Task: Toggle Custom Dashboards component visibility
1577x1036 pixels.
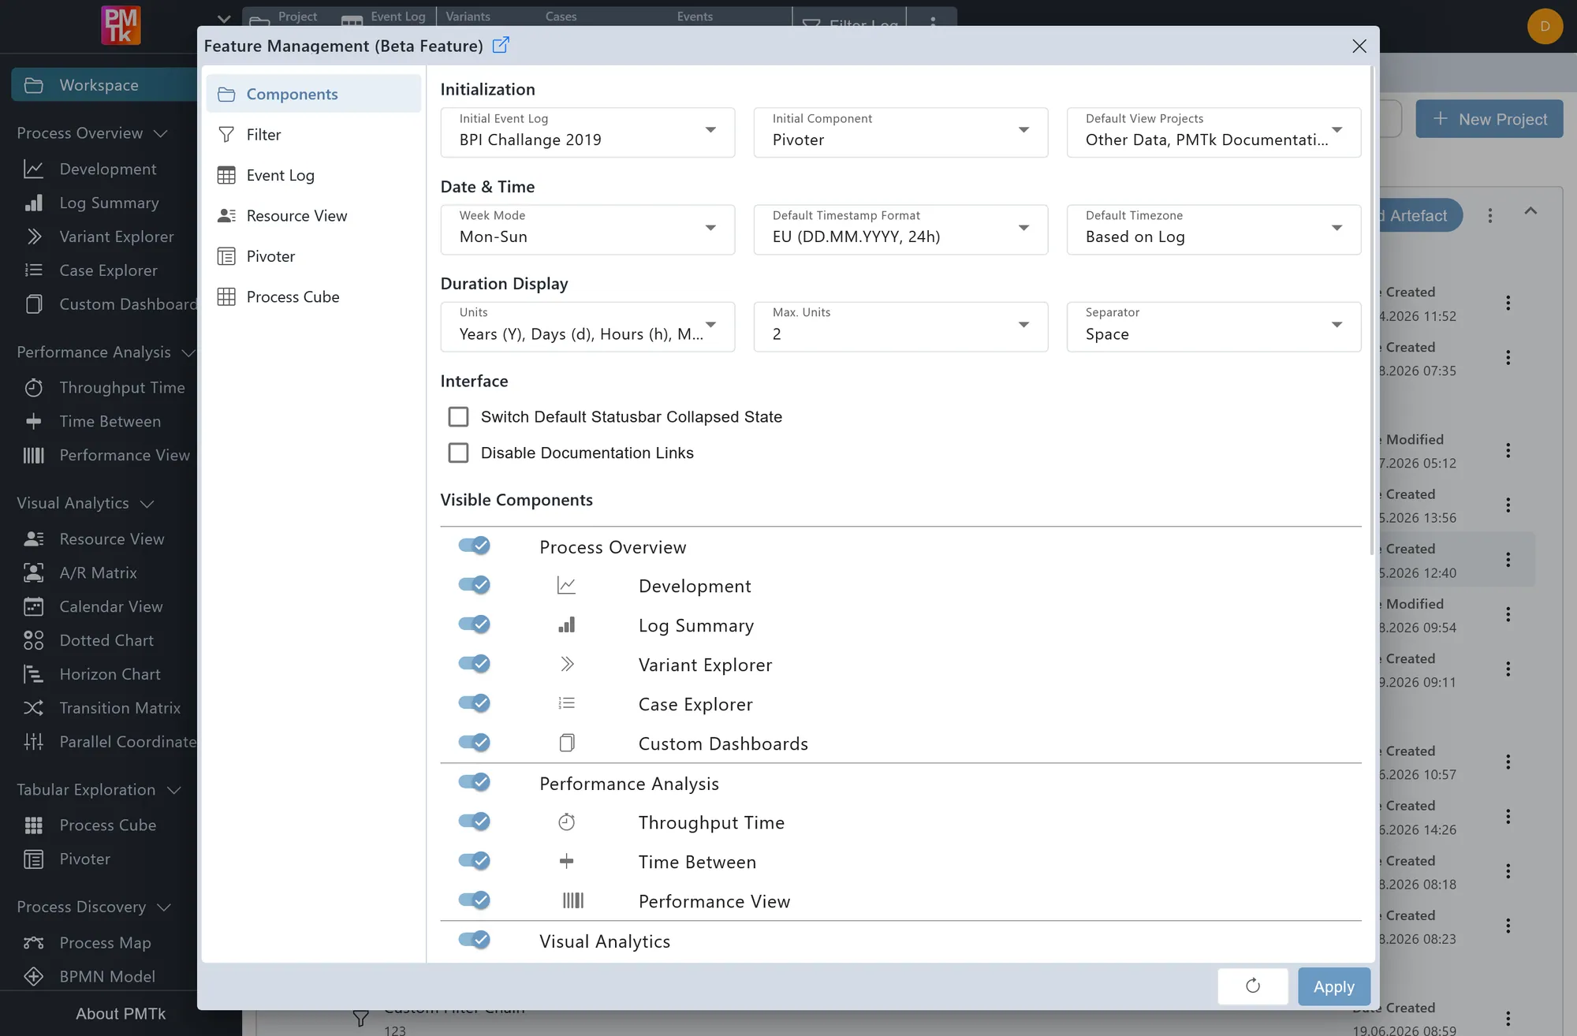Action: tap(475, 743)
